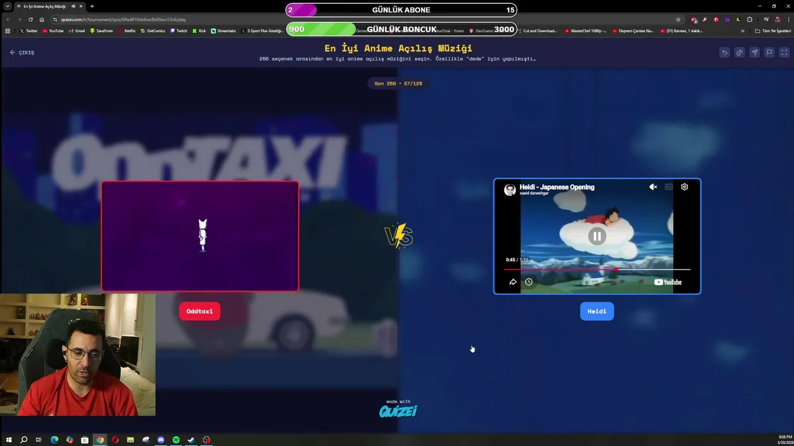This screenshot has width=794, height=446.
Task: Toggle captions on the Heidi video
Action: [x=669, y=187]
